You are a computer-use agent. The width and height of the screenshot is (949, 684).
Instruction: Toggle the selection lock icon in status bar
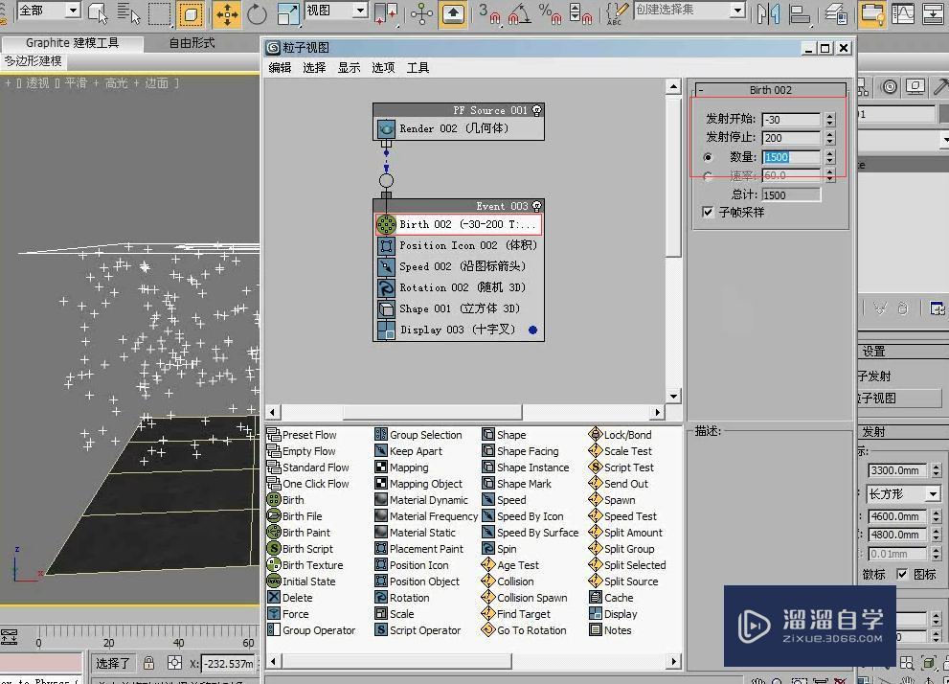[148, 663]
